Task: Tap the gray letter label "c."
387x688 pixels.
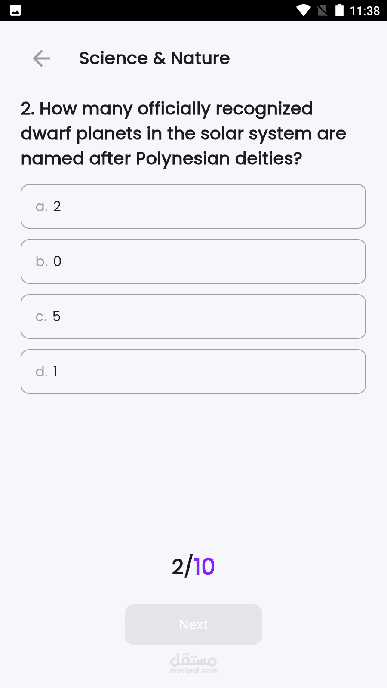Action: coord(41,317)
